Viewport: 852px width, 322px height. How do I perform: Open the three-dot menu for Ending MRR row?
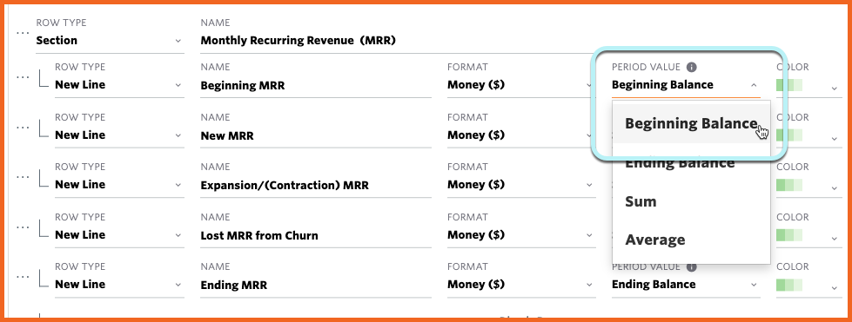point(23,277)
